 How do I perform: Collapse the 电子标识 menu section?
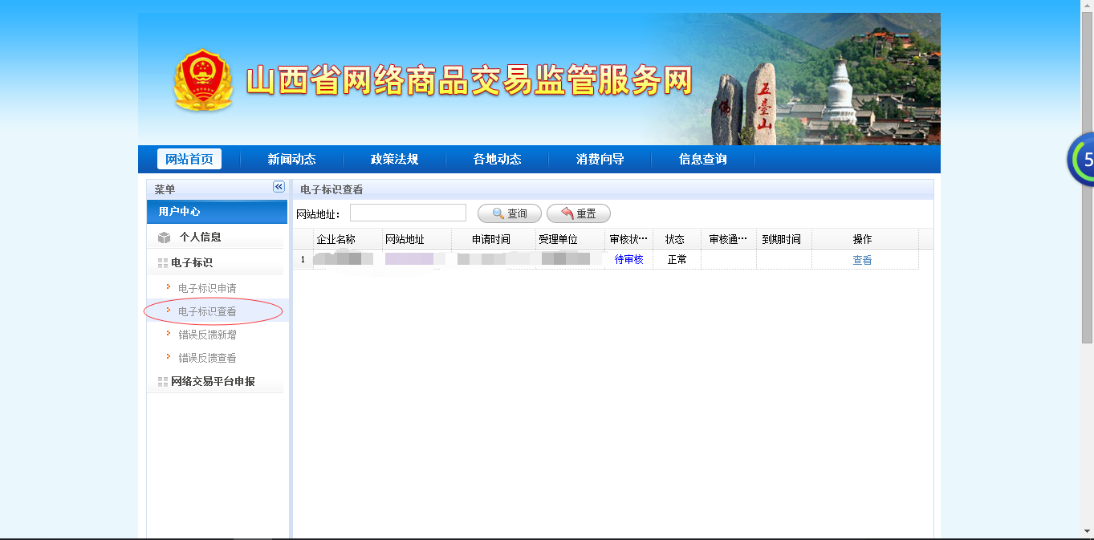tap(192, 263)
